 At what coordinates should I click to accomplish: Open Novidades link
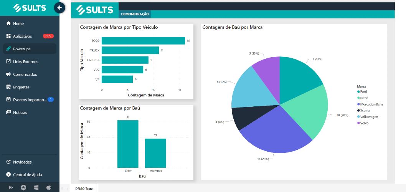click(30, 162)
